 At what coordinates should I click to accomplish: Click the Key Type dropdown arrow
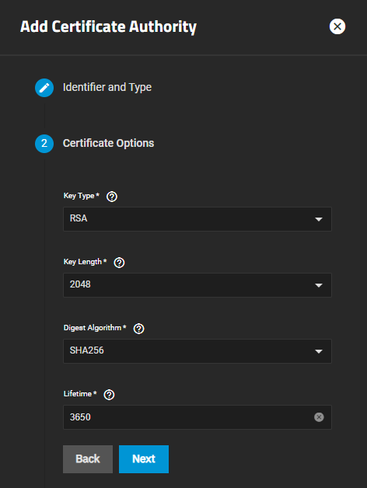[x=318, y=219]
